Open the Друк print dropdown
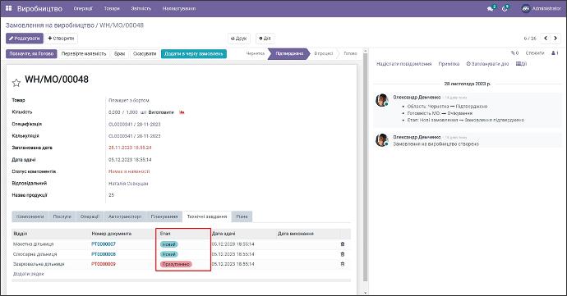This screenshot has width=567, height=296. pyautogui.click(x=238, y=39)
